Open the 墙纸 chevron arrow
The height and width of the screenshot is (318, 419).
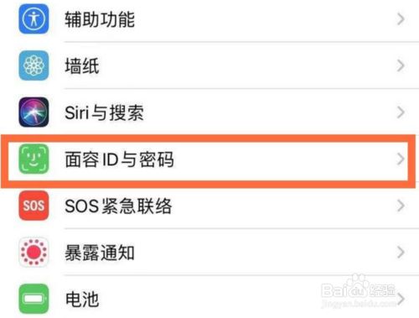tap(401, 65)
